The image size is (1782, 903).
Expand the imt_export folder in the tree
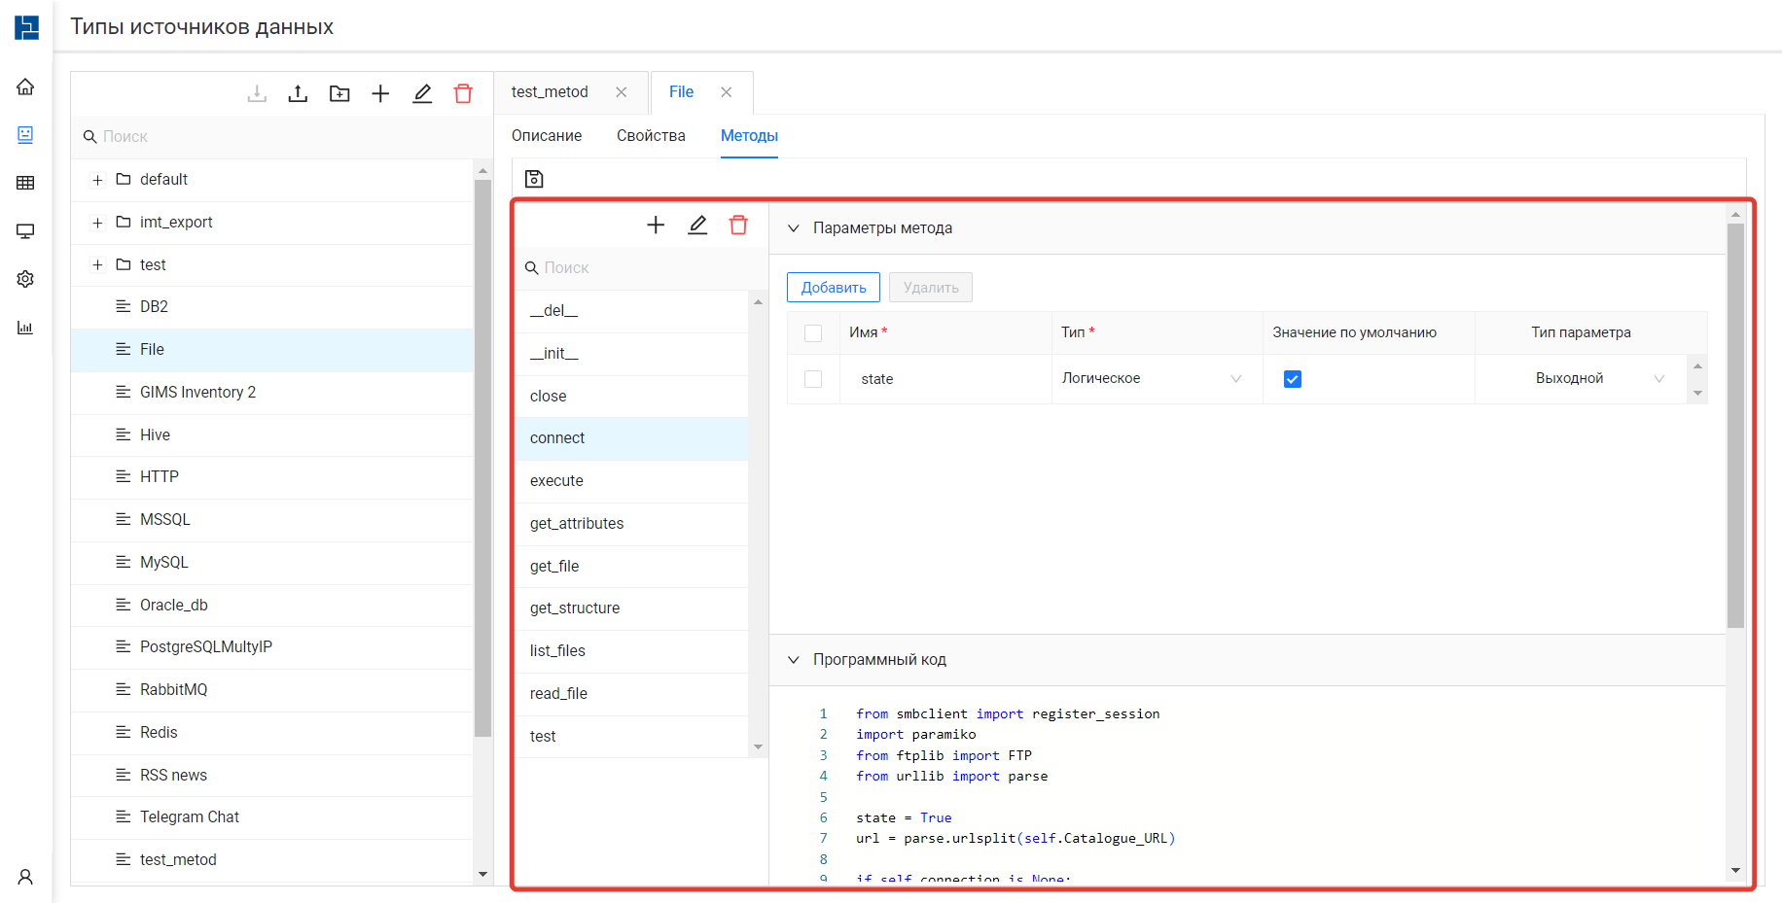click(97, 223)
